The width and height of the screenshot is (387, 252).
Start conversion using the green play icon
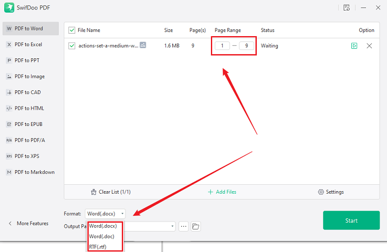(354, 46)
